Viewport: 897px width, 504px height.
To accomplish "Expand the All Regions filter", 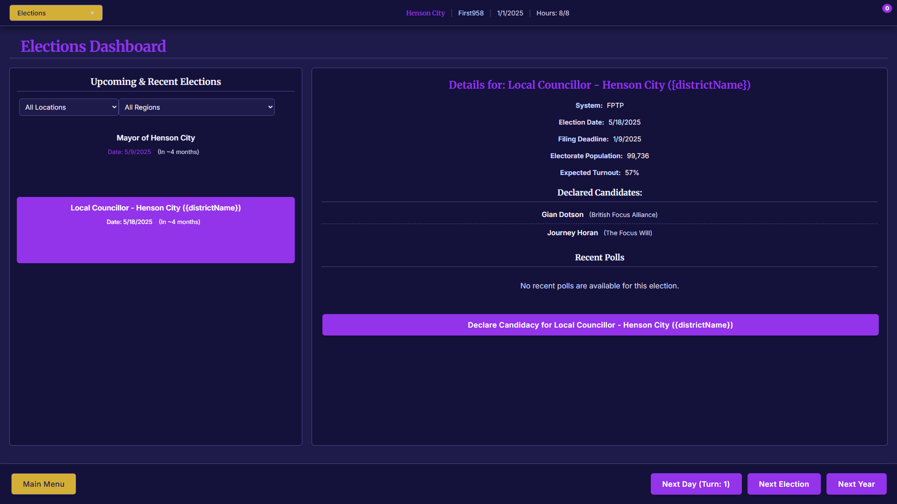I will tap(196, 107).
